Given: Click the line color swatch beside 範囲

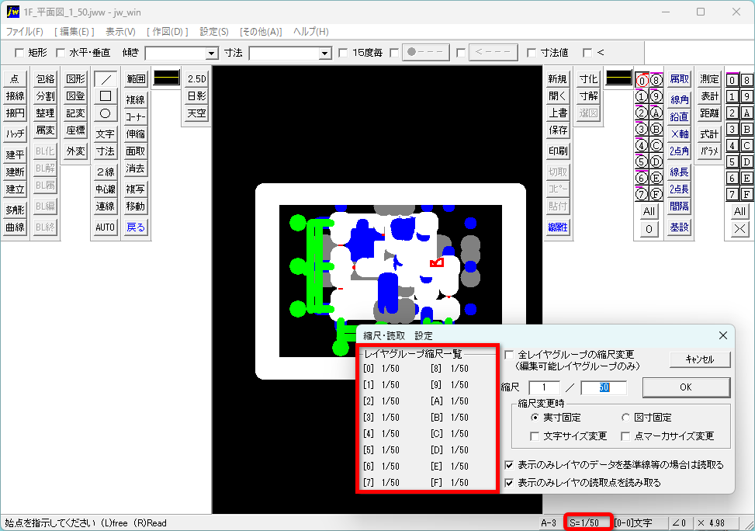Looking at the screenshot, I should [x=166, y=78].
